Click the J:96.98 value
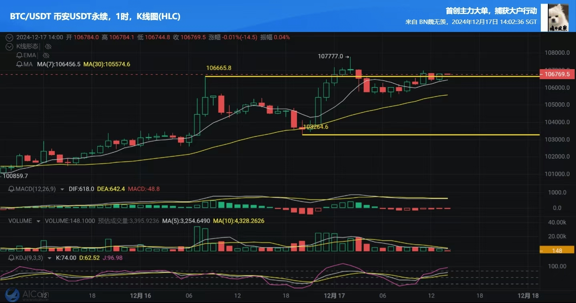 [112, 258]
